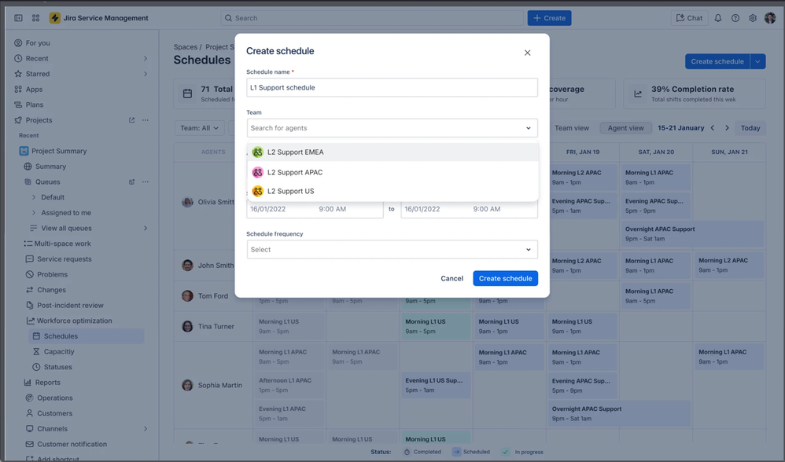Open Post-incident review
The image size is (785, 462).
coord(70,306)
